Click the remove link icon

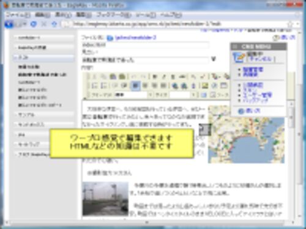184,85
